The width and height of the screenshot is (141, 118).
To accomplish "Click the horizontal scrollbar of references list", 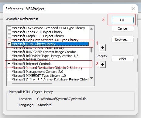I will (x=32, y=83).
